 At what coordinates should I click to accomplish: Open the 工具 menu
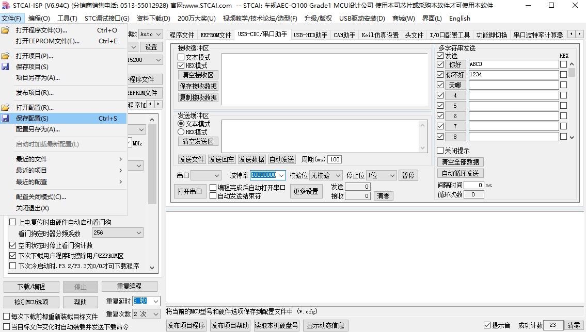[67, 18]
